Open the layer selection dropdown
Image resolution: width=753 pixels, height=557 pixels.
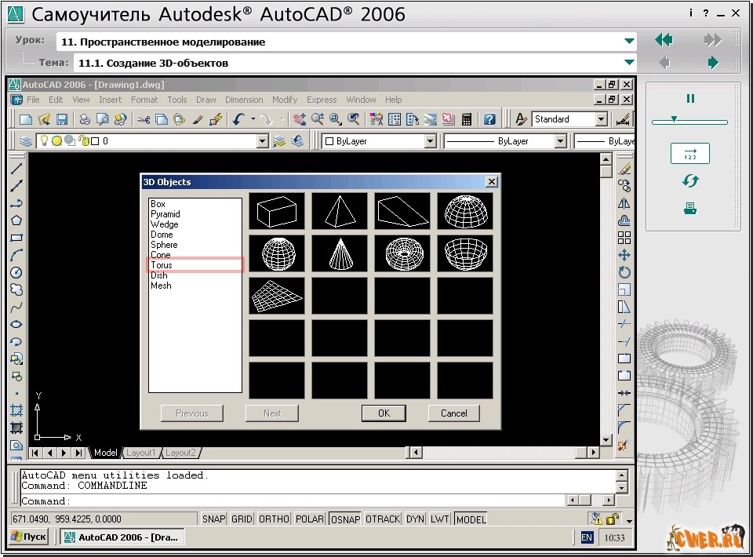[263, 142]
